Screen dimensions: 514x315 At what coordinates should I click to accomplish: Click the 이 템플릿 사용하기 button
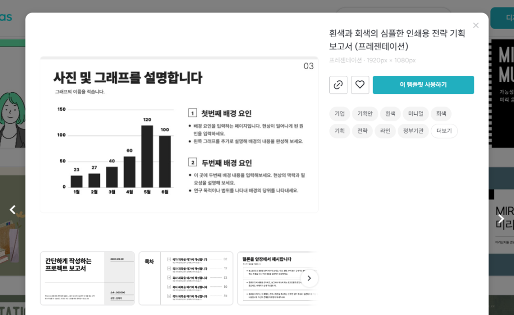coord(423,85)
